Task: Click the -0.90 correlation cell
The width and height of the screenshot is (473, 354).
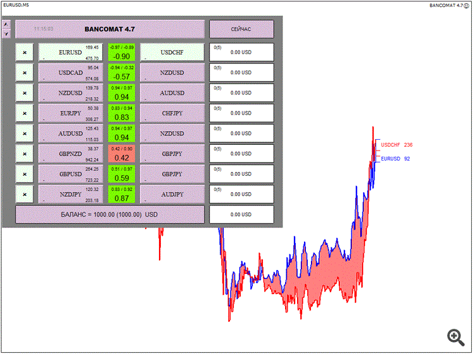Action: coord(122,52)
